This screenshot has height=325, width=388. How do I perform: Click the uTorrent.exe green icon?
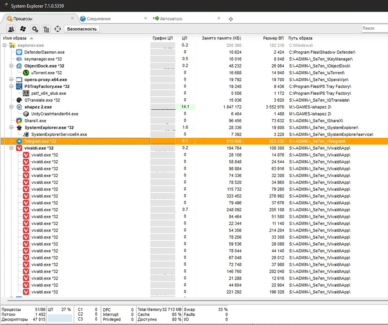(x=26, y=73)
